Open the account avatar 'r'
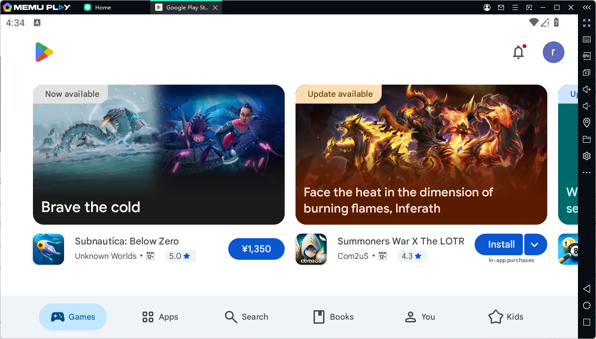 [x=553, y=52]
